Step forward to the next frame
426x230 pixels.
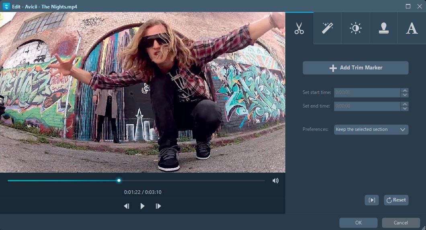tap(158, 206)
